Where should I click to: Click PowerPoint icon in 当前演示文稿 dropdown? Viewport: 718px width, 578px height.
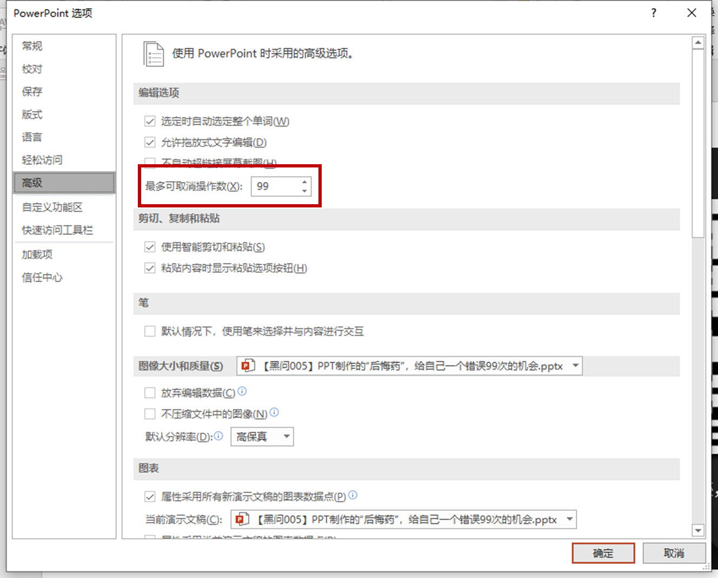(x=242, y=519)
